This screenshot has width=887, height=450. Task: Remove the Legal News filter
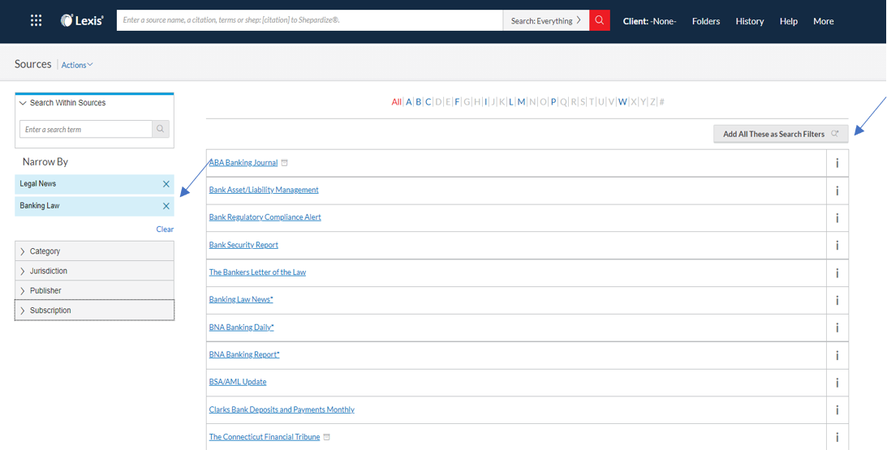click(166, 184)
